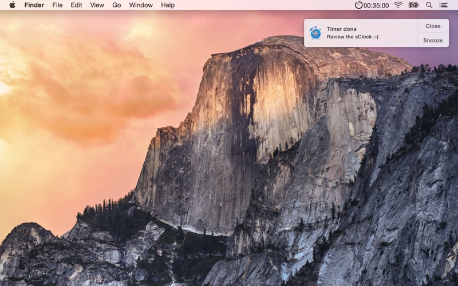This screenshot has width=458, height=286.
Task: Close the Timer done notification
Action: [433, 26]
